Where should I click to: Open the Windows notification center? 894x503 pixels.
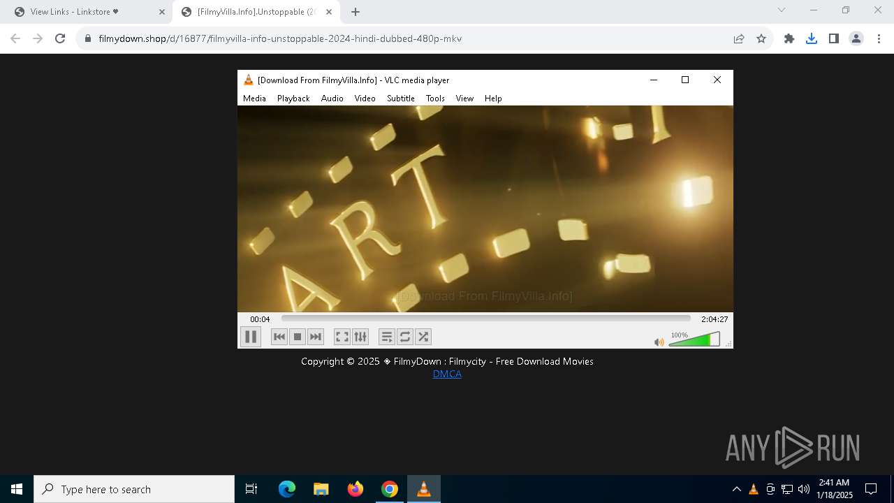[871, 489]
